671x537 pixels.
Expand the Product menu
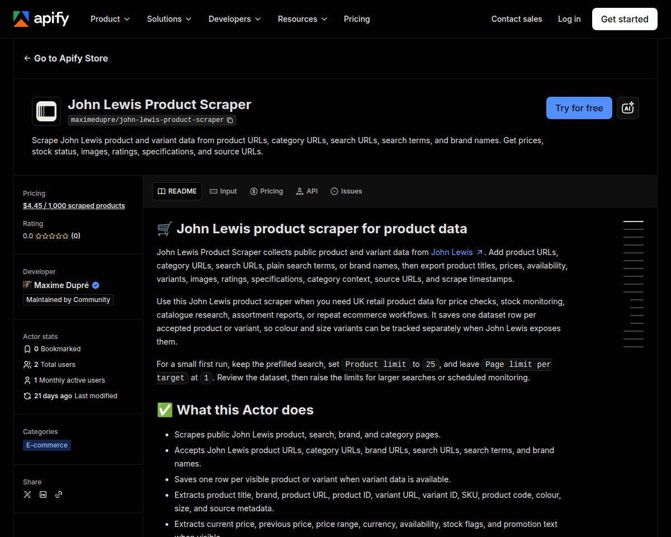click(110, 19)
